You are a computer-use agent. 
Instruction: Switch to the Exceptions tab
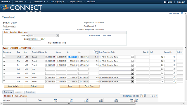[x=30, y=92]
